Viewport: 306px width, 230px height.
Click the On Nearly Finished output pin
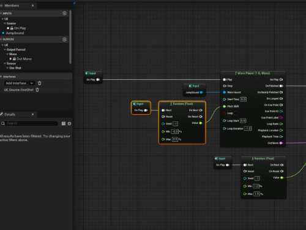click(x=281, y=92)
